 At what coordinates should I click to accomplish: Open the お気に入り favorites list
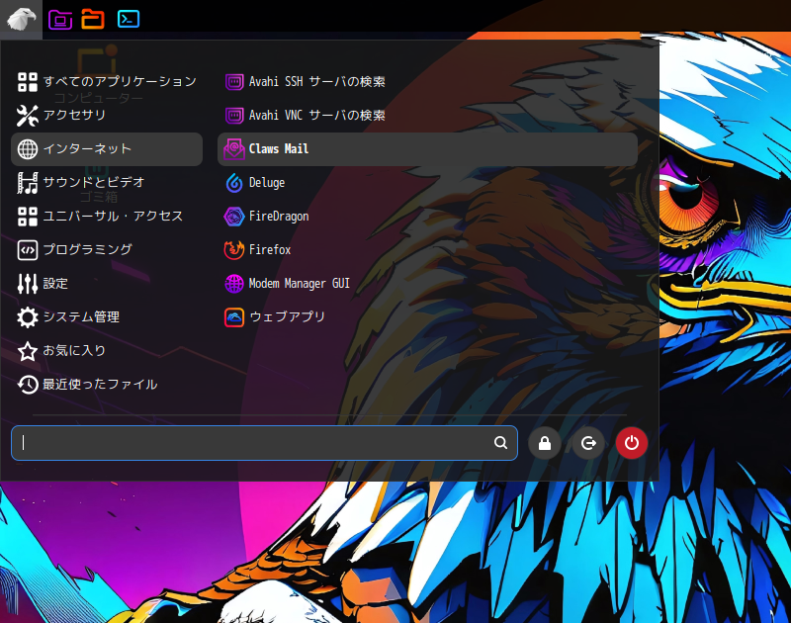tap(107, 351)
